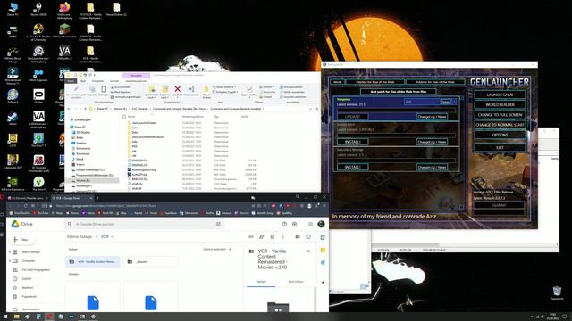
Task: Toggle select-all checkbox in Explorer file list header
Action: pos(124,117)
